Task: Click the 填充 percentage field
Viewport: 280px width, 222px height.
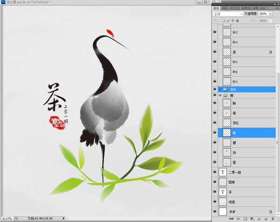Action: click(x=263, y=21)
